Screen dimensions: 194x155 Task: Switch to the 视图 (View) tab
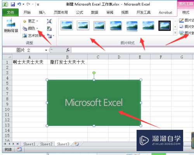[125, 12]
